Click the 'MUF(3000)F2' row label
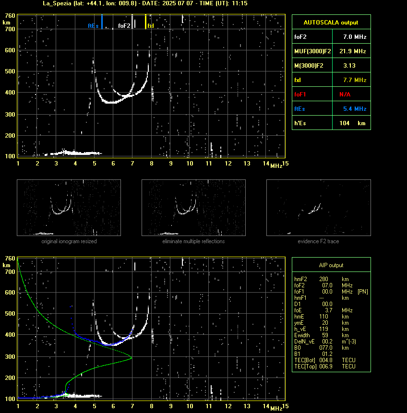This screenshot has height=413, width=407. 312,51
